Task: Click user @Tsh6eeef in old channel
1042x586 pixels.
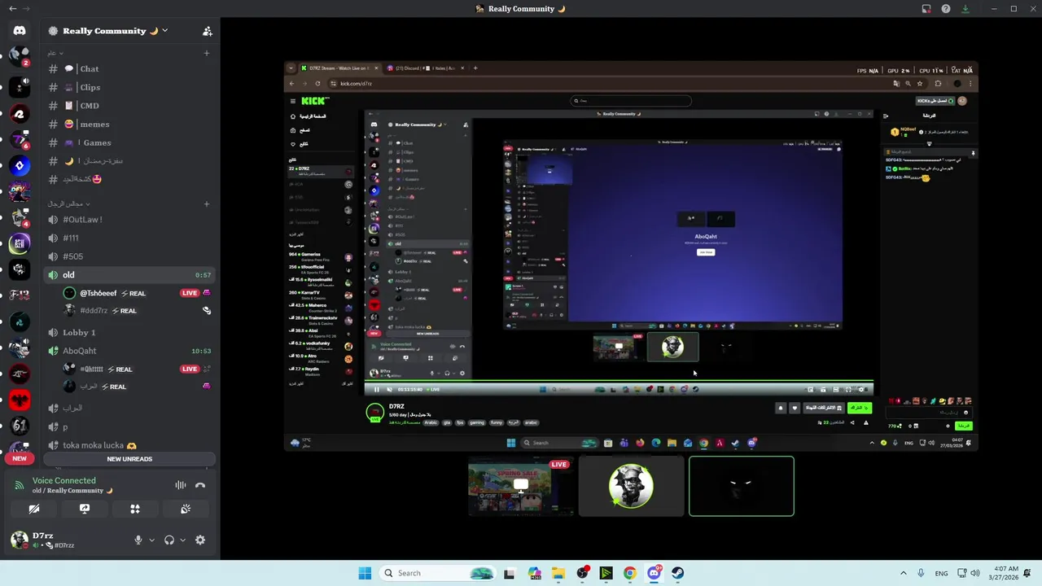Action: pyautogui.click(x=137, y=293)
